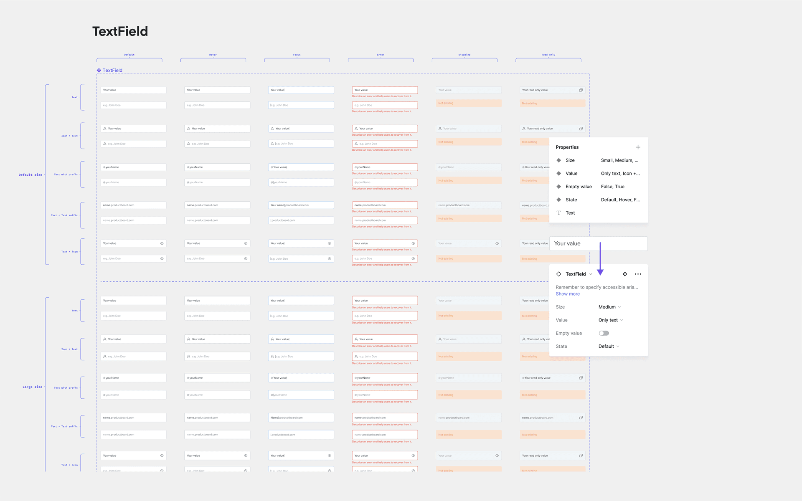Click the Size property diamond icon

coord(559,160)
